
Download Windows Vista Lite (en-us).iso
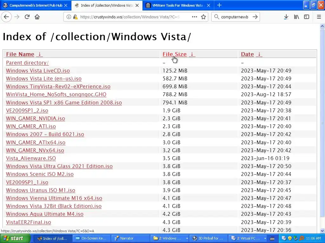click(x=44, y=78)
